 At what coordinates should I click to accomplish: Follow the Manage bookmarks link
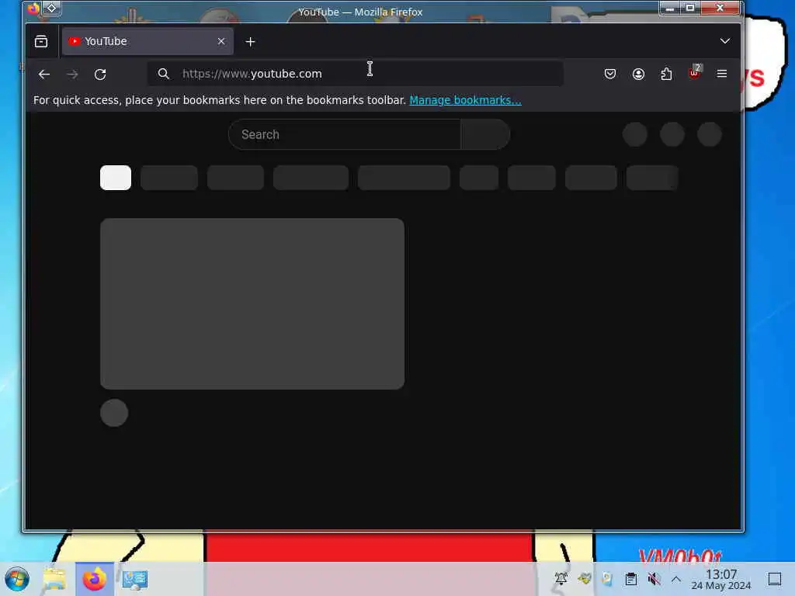pyautogui.click(x=465, y=100)
